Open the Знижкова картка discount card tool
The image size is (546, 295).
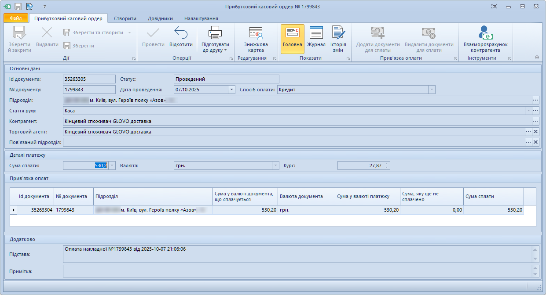pyautogui.click(x=256, y=39)
